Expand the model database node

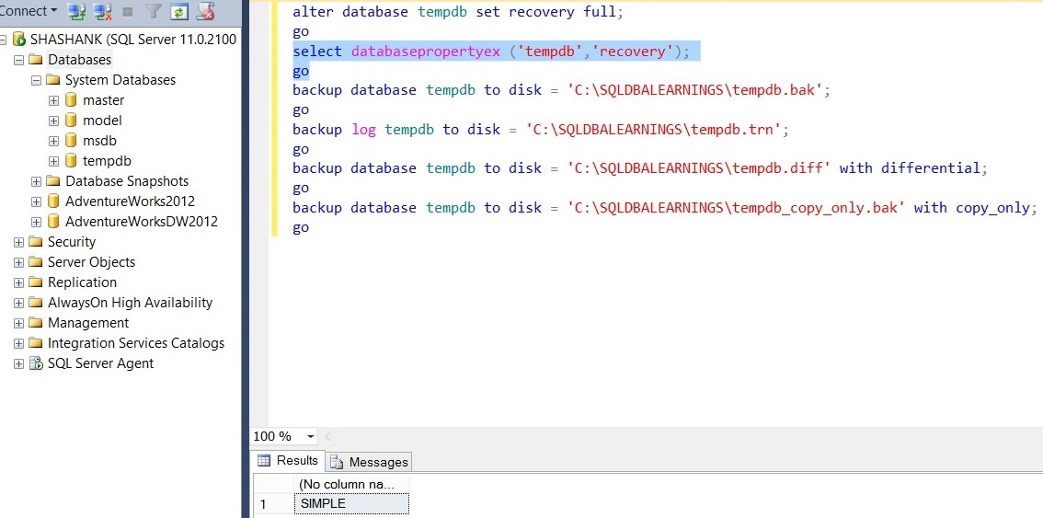pos(54,121)
